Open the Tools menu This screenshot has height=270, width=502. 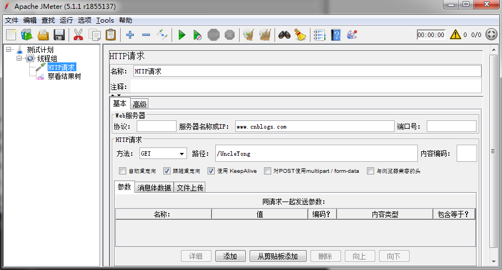[105, 20]
